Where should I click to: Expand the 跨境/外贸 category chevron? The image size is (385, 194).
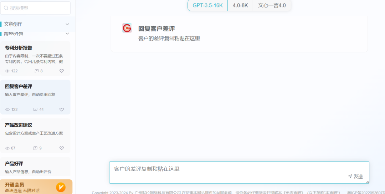[x=67, y=34]
